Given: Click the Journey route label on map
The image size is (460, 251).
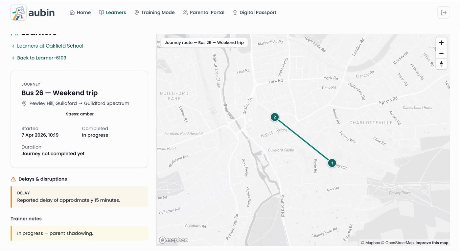Looking at the screenshot, I should [x=204, y=43].
